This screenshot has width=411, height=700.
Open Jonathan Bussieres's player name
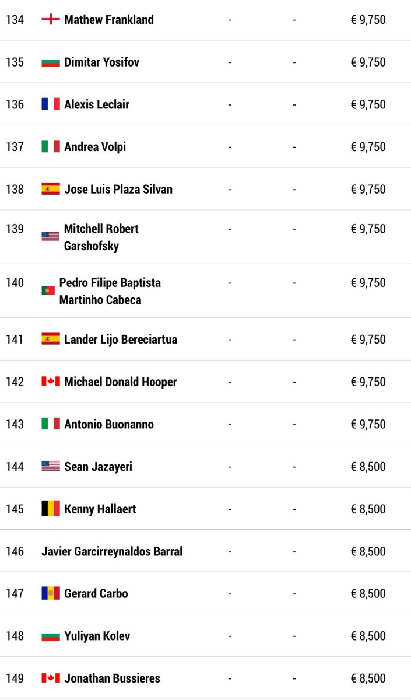point(112,678)
